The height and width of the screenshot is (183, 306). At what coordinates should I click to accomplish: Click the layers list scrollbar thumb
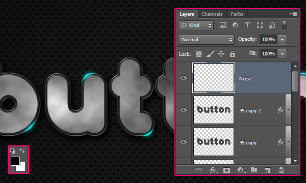pyautogui.click(x=295, y=81)
